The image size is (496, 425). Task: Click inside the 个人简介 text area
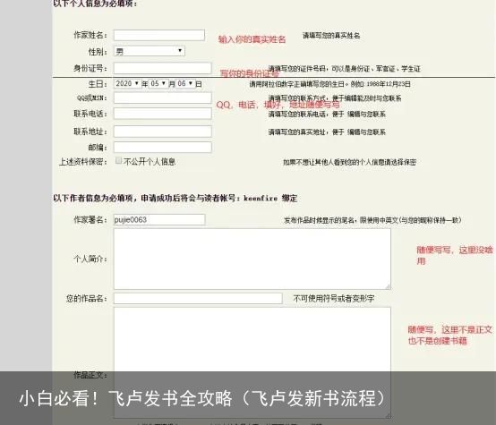[x=252, y=259]
